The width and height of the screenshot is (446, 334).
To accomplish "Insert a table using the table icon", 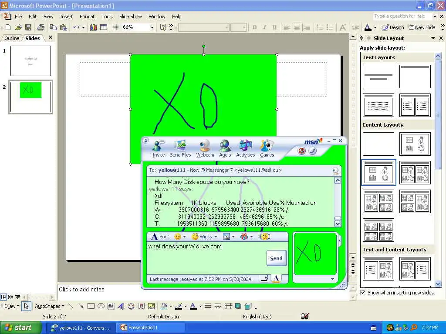I will pos(104,27).
